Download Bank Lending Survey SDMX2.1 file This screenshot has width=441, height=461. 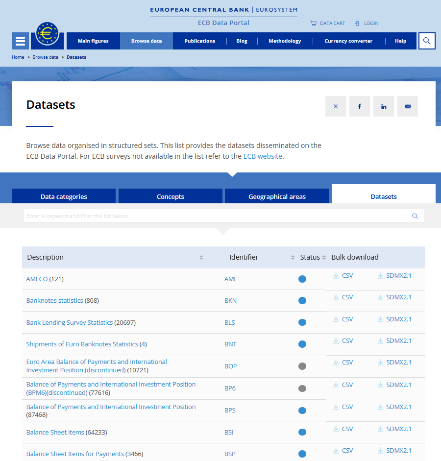(394, 319)
